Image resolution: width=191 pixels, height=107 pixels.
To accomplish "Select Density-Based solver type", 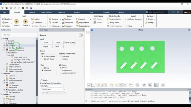I will coord(42,59).
